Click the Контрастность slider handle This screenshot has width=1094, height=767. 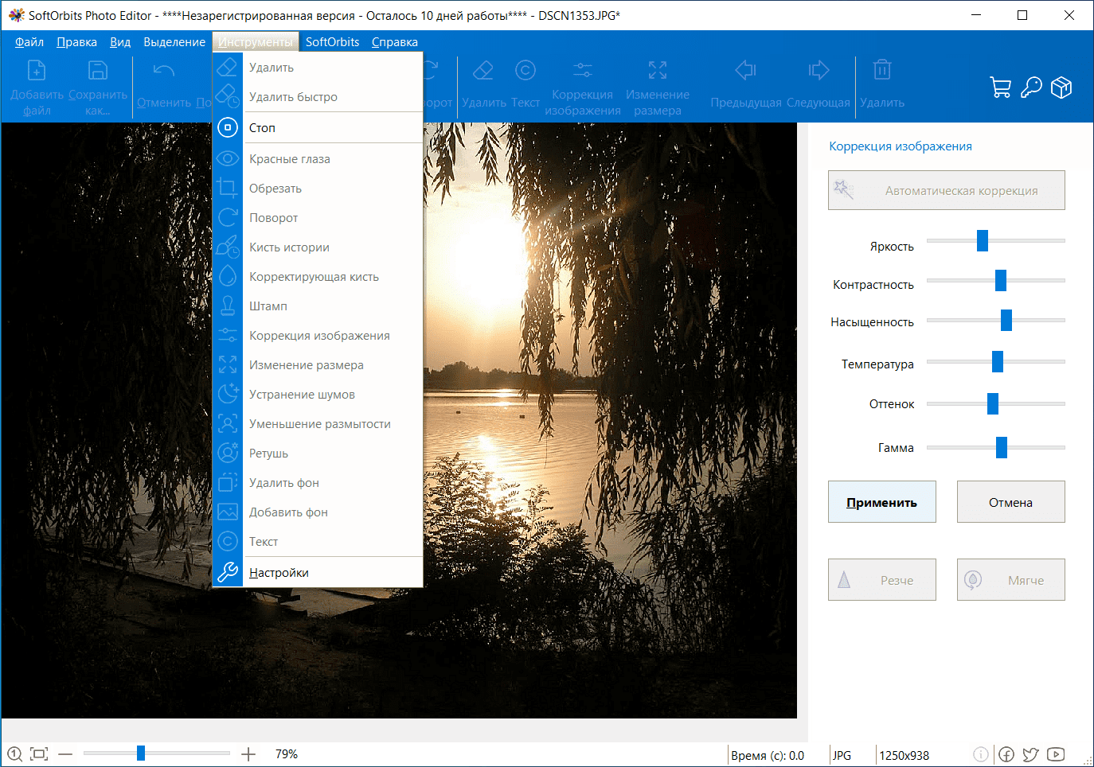point(1001,280)
